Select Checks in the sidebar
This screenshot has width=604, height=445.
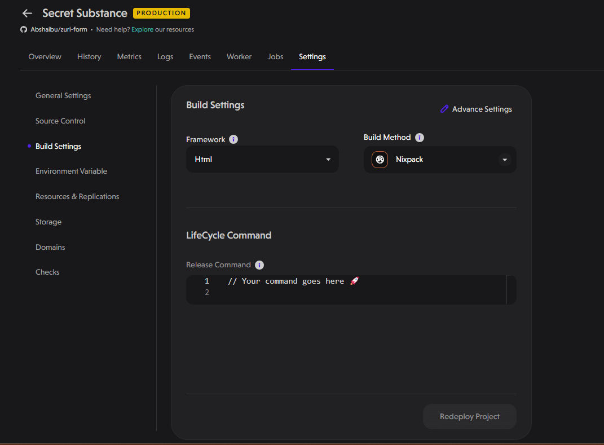(x=47, y=272)
